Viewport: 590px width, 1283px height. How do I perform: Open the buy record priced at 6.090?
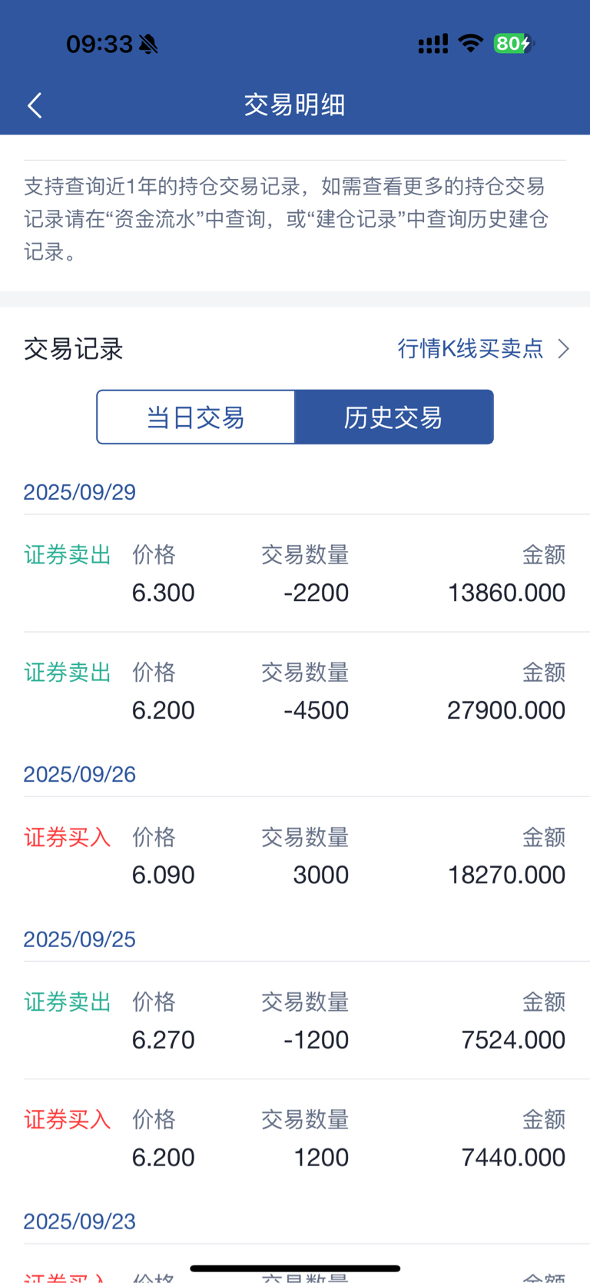tap(295, 856)
